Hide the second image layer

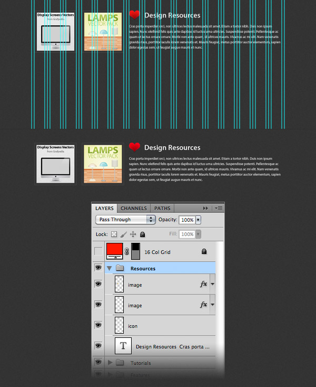(x=98, y=305)
